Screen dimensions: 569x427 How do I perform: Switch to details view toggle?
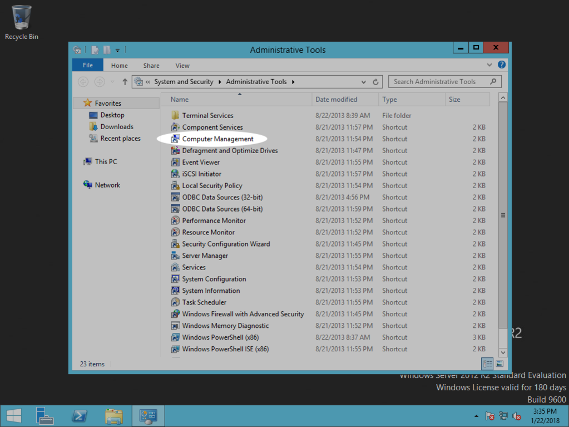point(488,364)
